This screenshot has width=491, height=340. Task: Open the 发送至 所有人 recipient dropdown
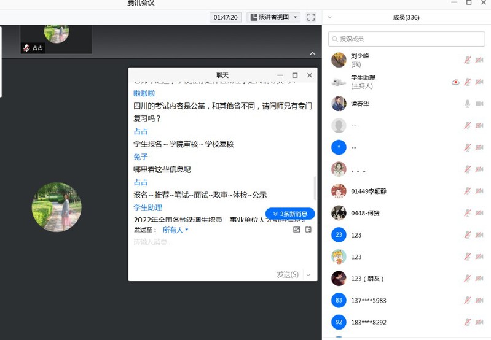[175, 230]
